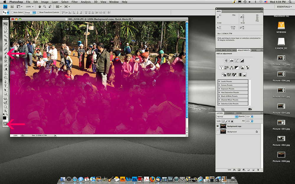Viewport: 295px width, 184px height.
Task: Click the Quick Mask mode button
Action: 5,124
